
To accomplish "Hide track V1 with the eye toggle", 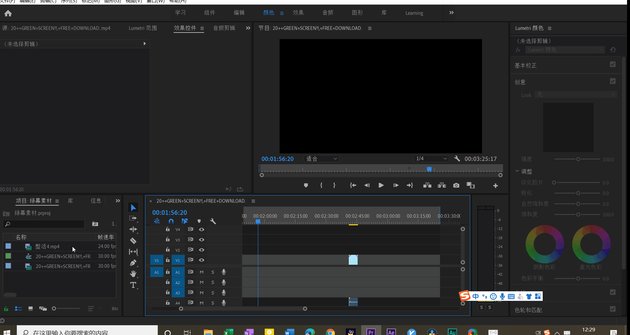I will (202, 260).
